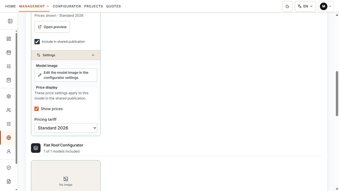Uncheck the Show prices checkbox
The width and height of the screenshot is (339, 191).
point(37,109)
